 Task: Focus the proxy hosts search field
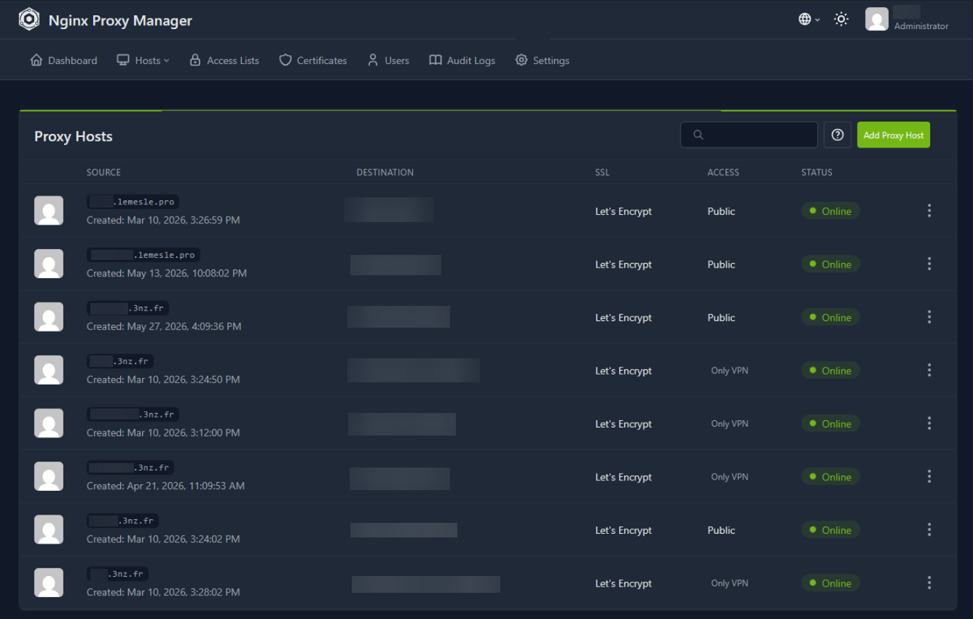click(749, 135)
